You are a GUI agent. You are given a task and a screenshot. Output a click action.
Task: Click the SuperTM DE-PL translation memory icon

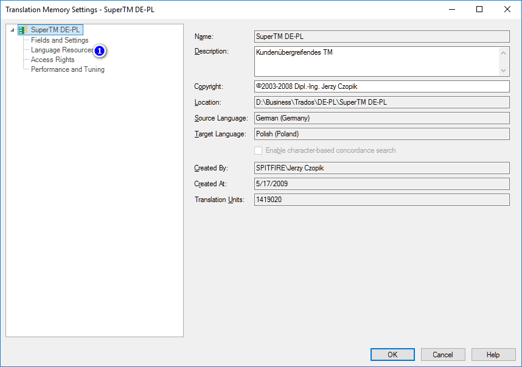(23, 30)
